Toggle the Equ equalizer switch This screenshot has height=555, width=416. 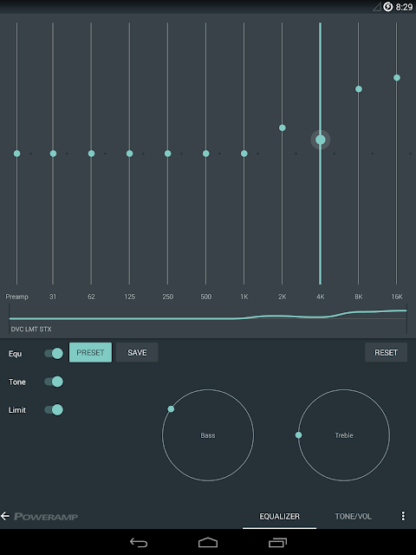click(54, 353)
